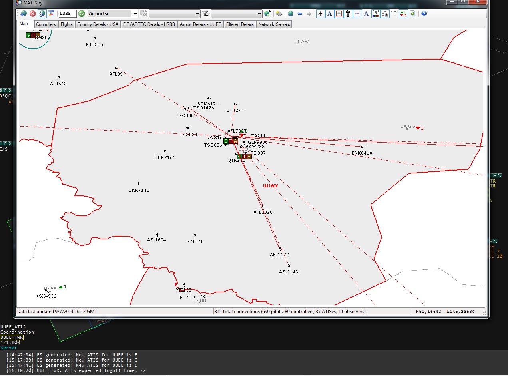Toggle the second A text labels icon

pos(366,14)
